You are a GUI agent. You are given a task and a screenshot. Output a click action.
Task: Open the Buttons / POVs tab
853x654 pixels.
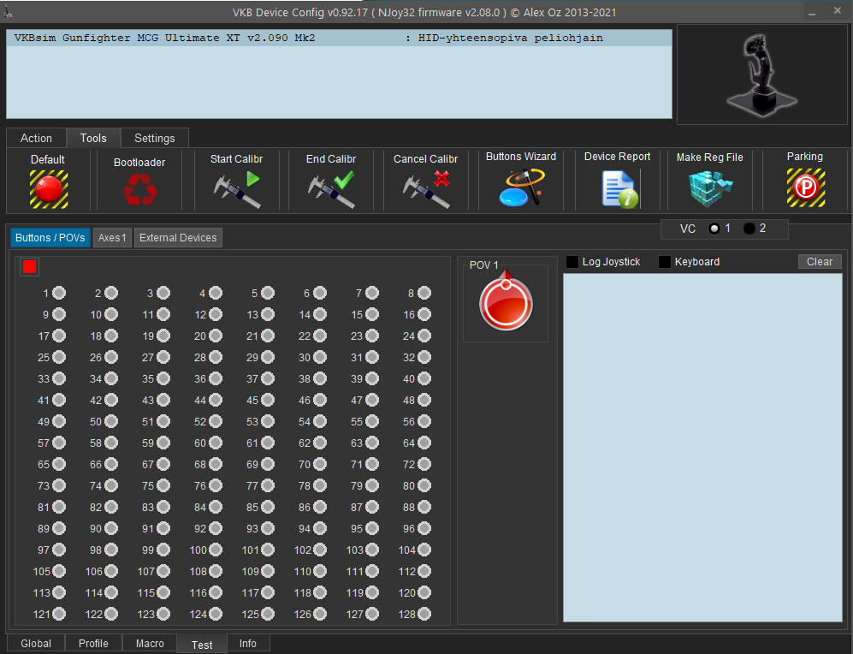[50, 238]
